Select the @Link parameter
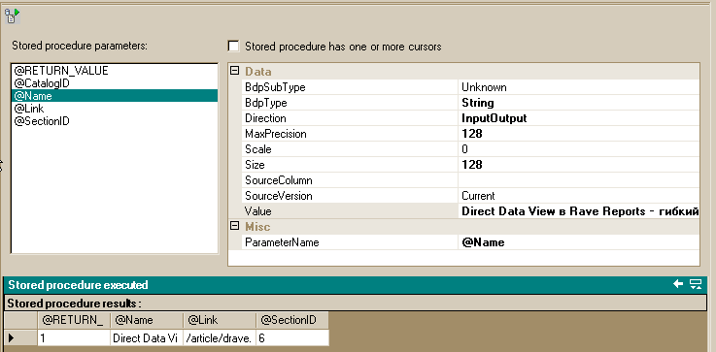The height and width of the screenshot is (352, 716). tap(29, 109)
